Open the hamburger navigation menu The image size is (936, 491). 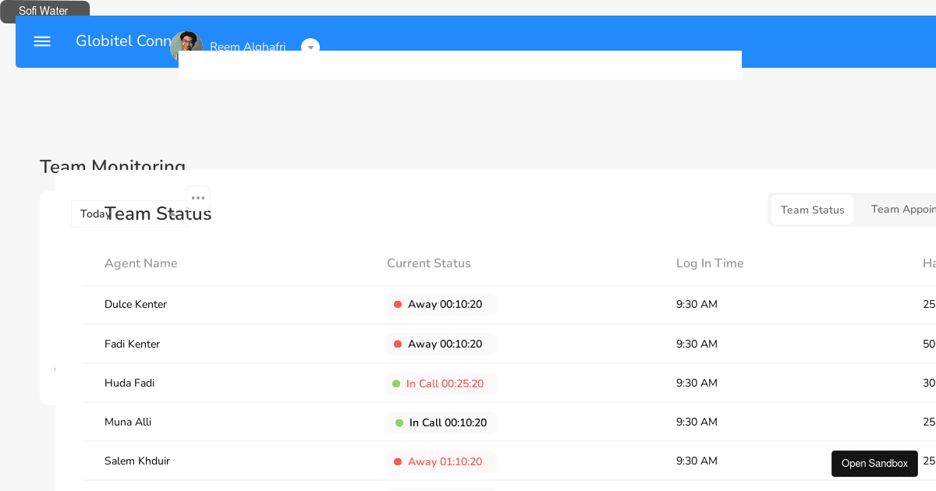[42, 41]
